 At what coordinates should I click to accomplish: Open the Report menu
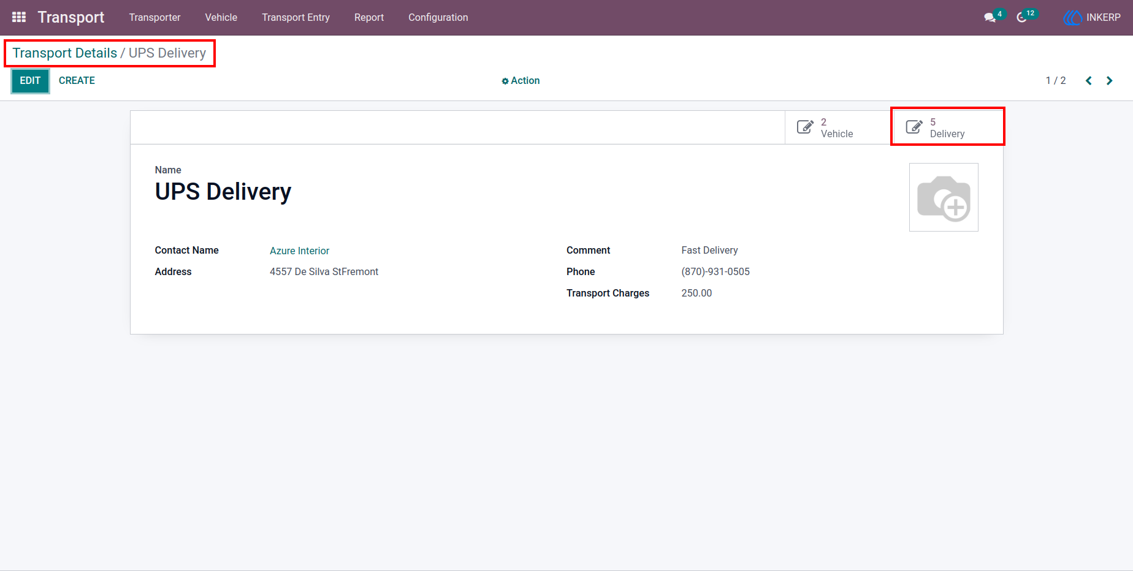(369, 18)
